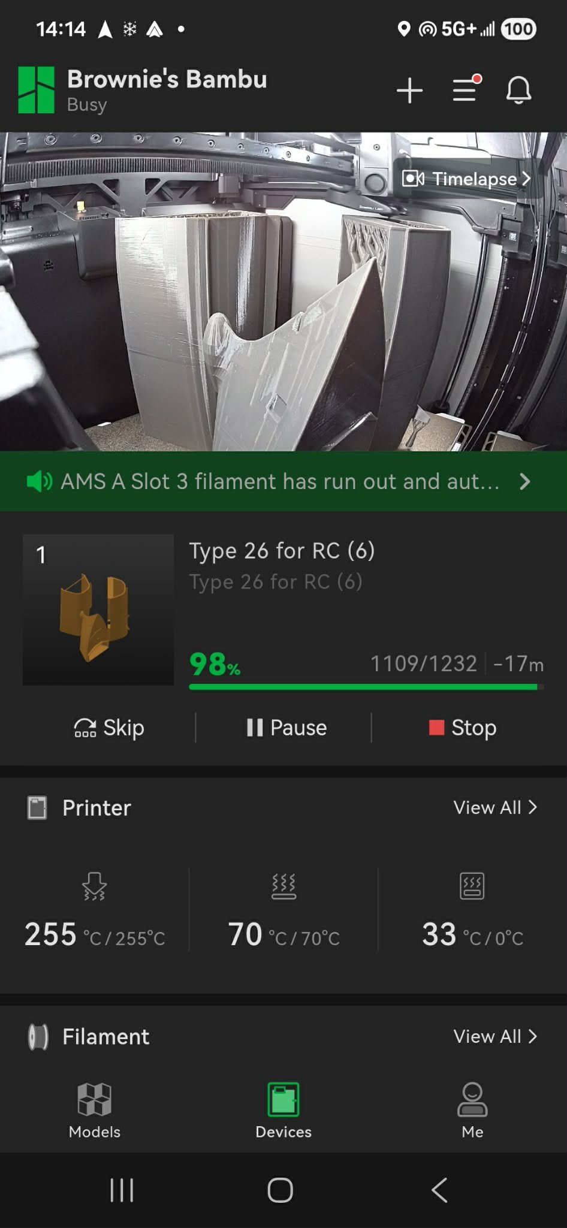Open the Type 26 for RC model thumbnail
The image size is (567, 1228).
(x=98, y=610)
